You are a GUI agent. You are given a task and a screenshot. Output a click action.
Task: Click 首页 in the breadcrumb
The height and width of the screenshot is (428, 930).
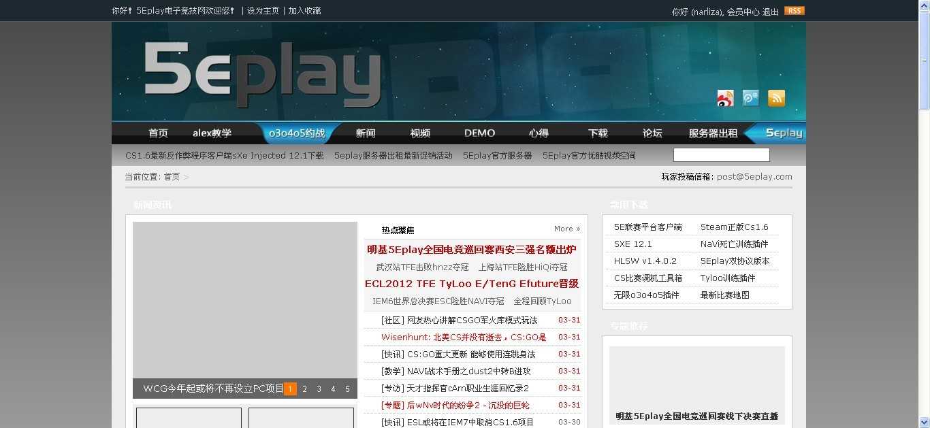tap(172, 177)
